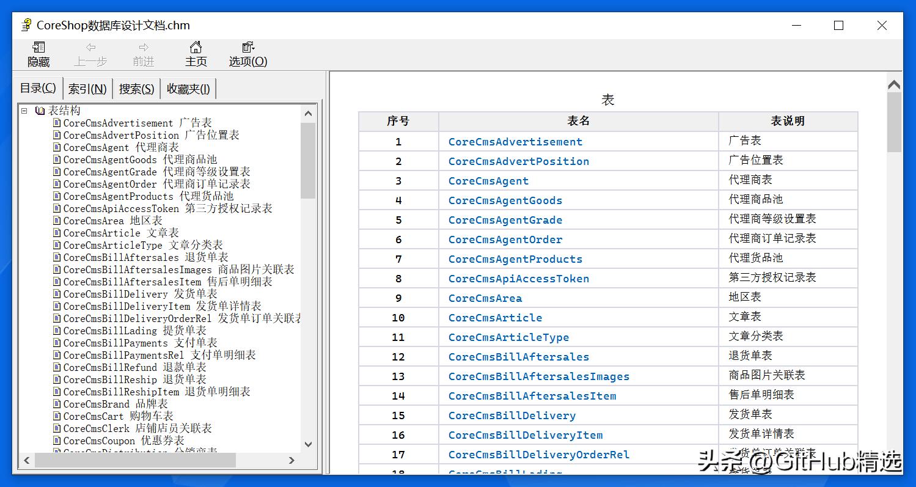Screen dimensions: 916x487
Task: Click the tree panel scroll up arrow
Action: [x=308, y=113]
